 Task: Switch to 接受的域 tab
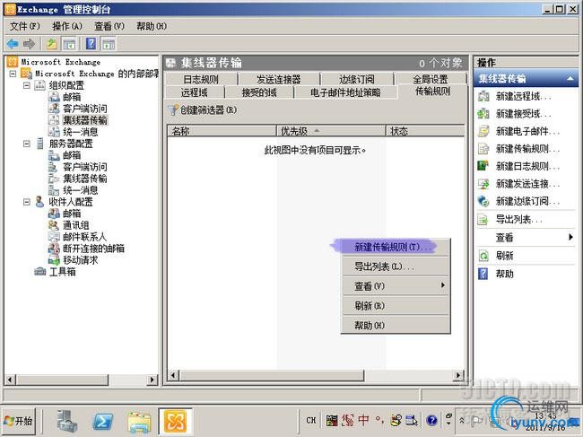[x=259, y=92]
